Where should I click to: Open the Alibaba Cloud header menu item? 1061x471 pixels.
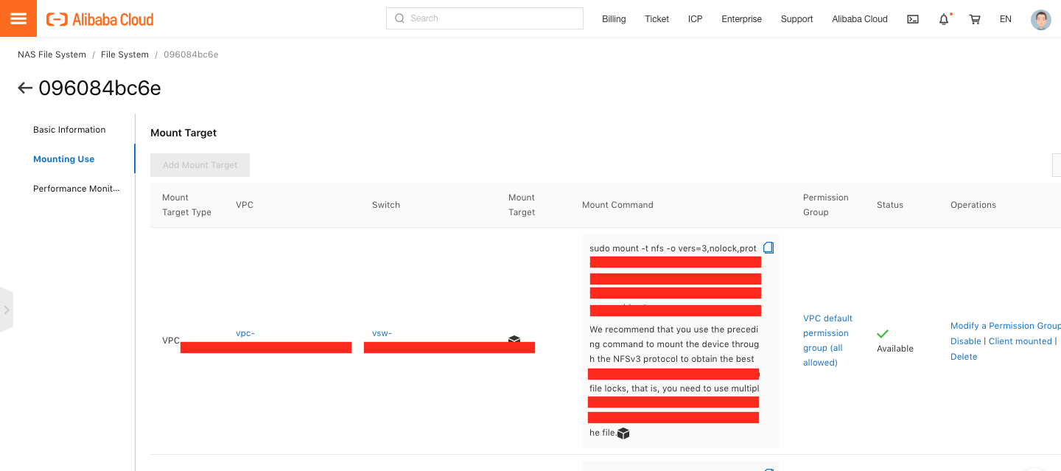click(x=860, y=19)
